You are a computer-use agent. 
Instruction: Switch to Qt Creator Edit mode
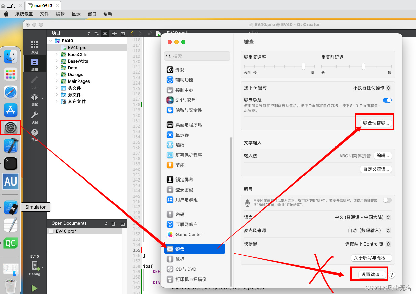[x=35, y=65]
